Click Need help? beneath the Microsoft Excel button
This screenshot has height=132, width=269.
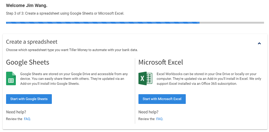coord(148,112)
